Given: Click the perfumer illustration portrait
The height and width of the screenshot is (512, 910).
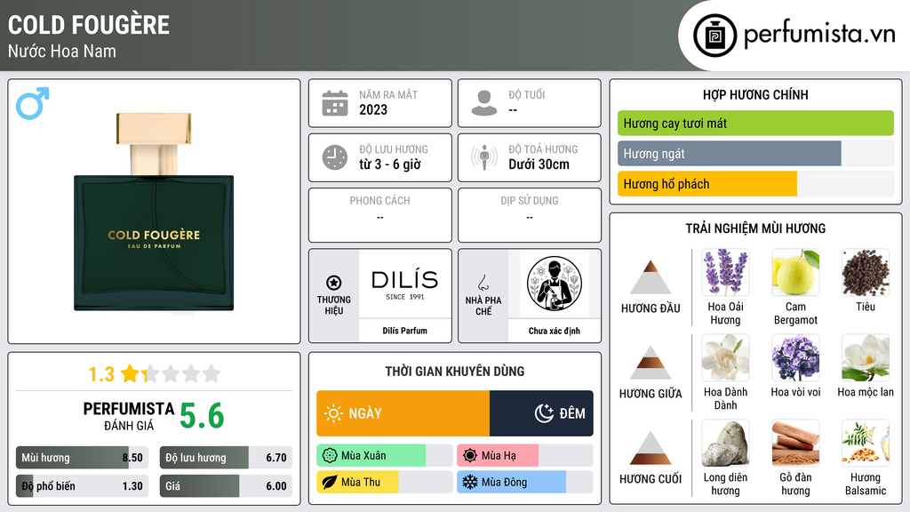Looking at the screenshot, I should (555, 284).
